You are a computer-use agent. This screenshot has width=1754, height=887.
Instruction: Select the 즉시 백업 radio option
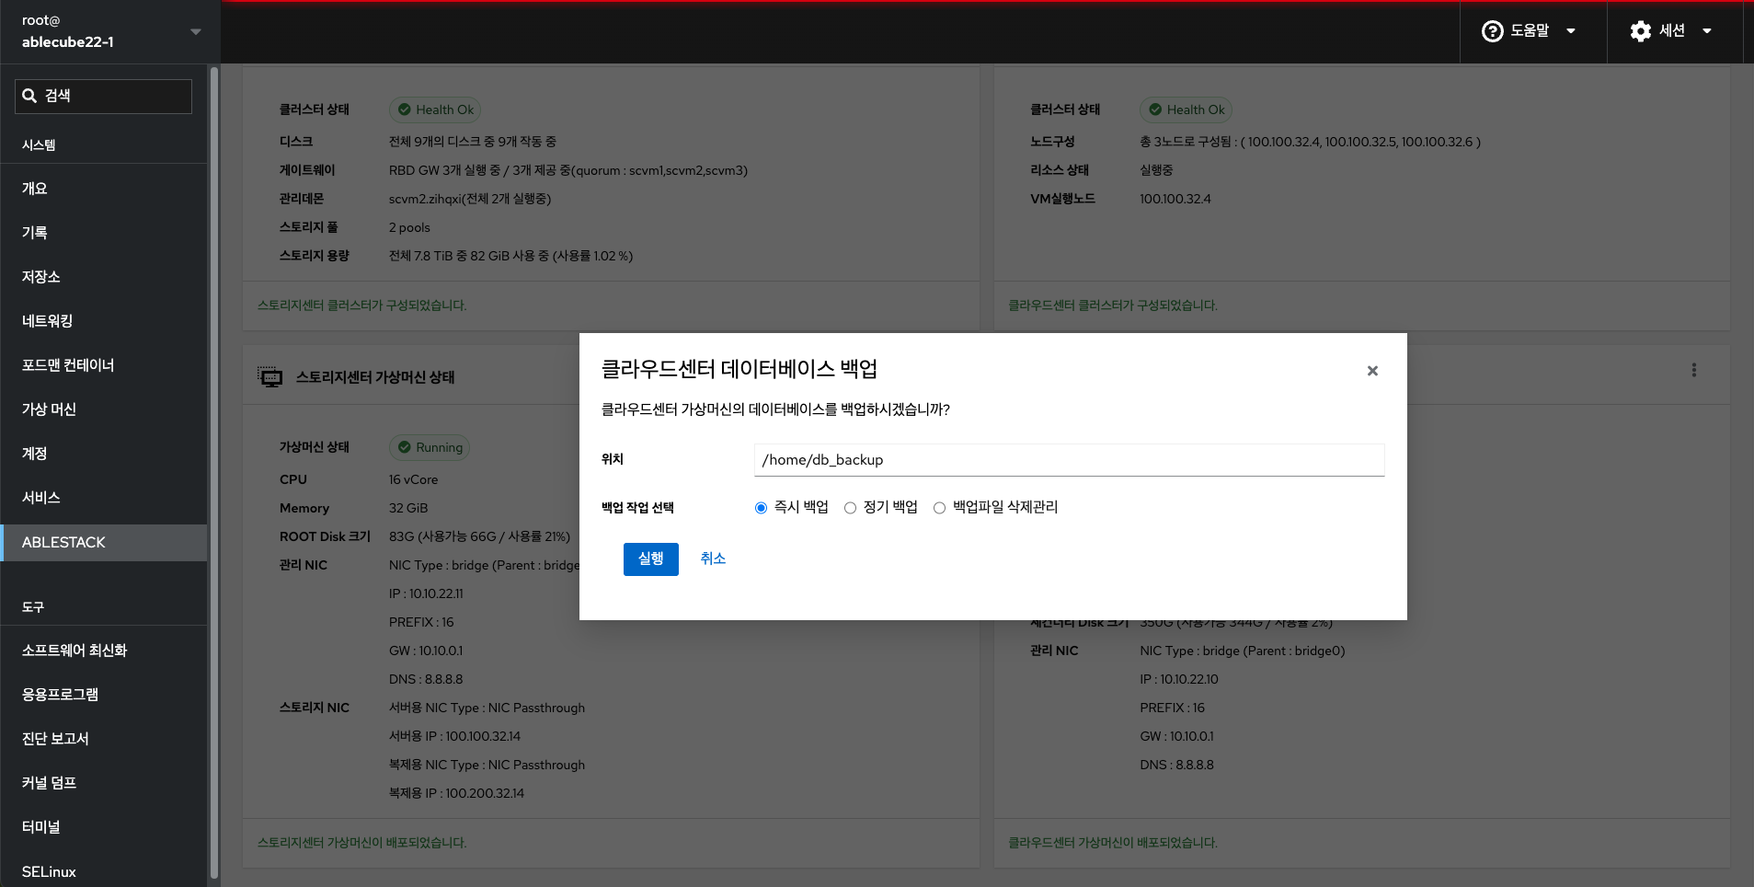coord(761,508)
